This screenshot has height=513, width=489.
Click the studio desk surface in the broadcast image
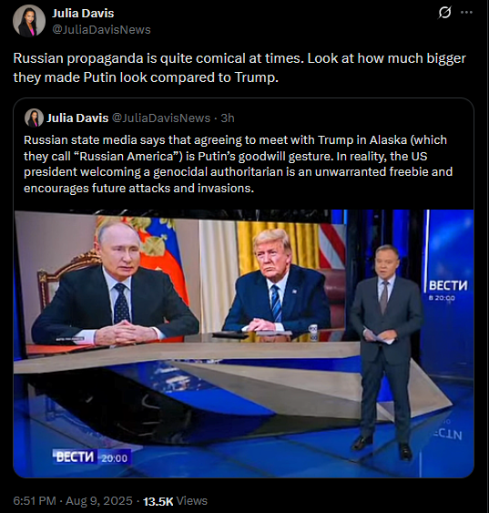click(187, 354)
